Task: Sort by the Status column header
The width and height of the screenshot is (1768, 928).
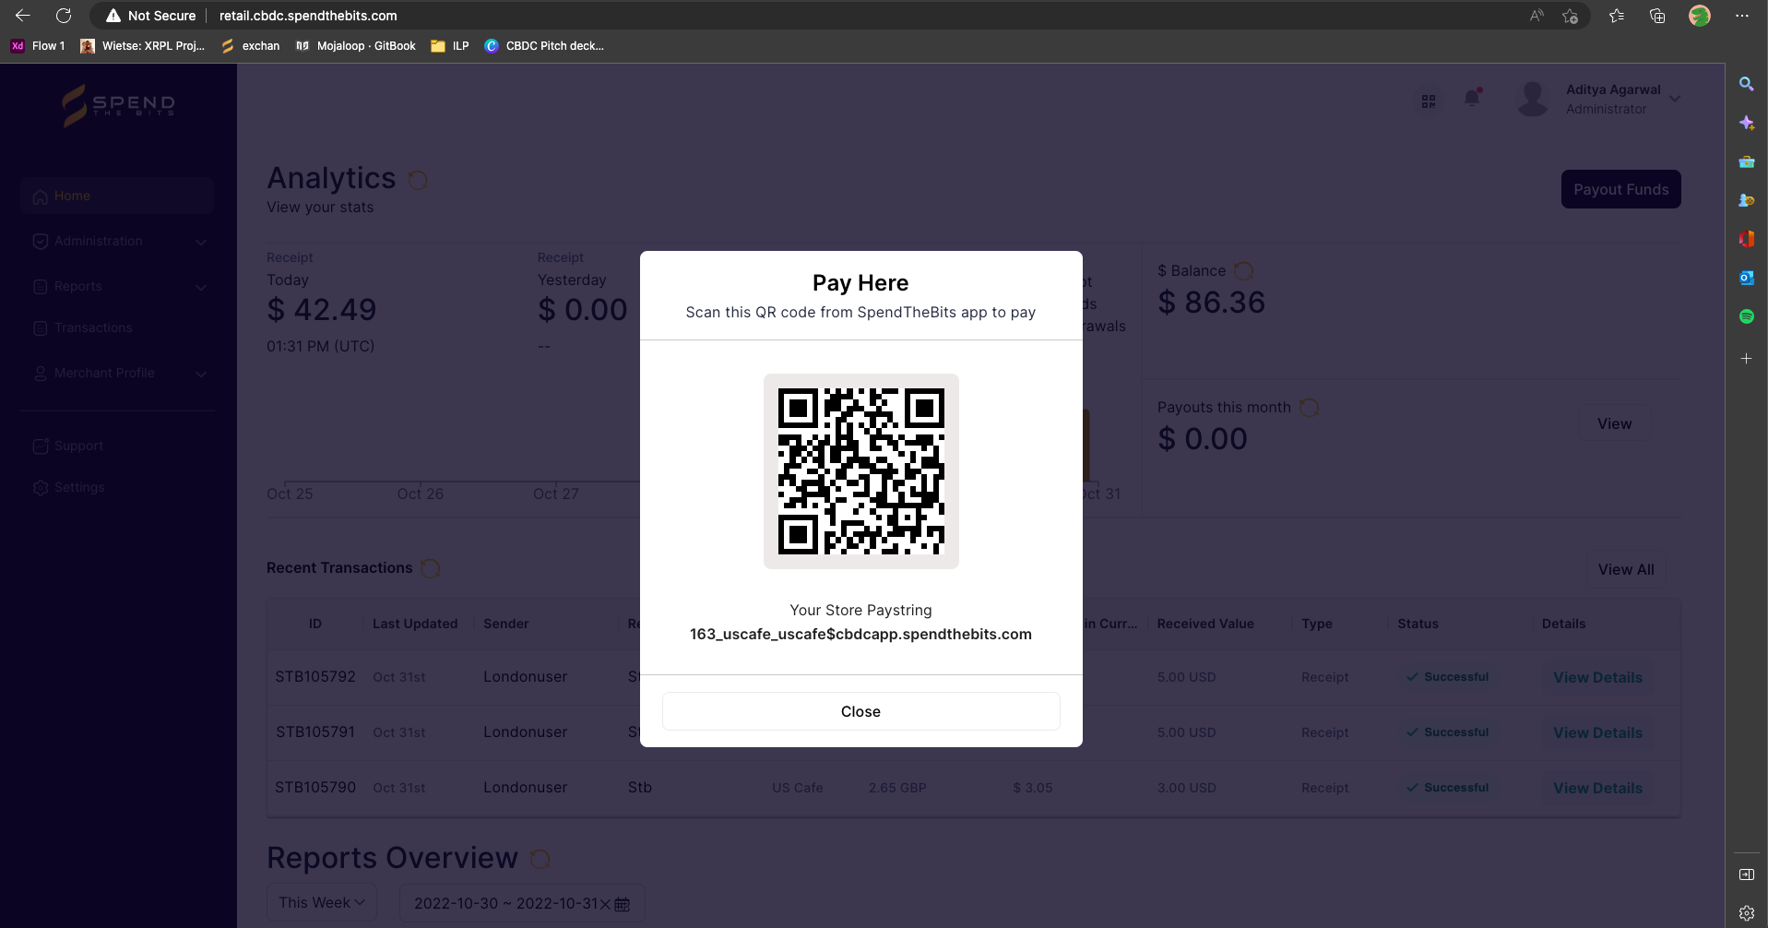Action: [x=1418, y=624]
